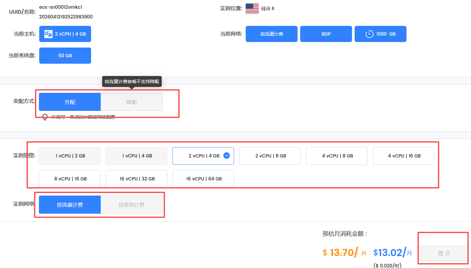471x268 pixels.
Task: Click the 50 GB system disk button
Action: [x=65, y=55]
